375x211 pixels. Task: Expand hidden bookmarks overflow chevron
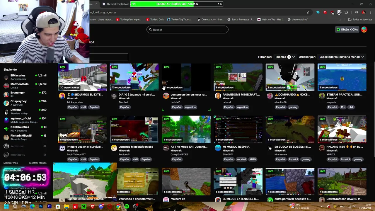[x=340, y=20]
